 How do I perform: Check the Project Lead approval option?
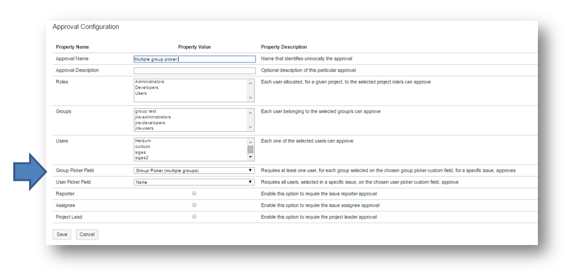[x=194, y=216]
